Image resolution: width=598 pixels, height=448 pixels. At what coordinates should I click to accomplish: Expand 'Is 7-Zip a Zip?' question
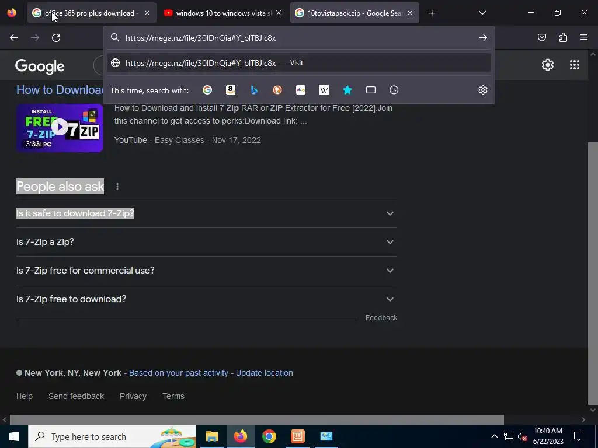point(206,242)
